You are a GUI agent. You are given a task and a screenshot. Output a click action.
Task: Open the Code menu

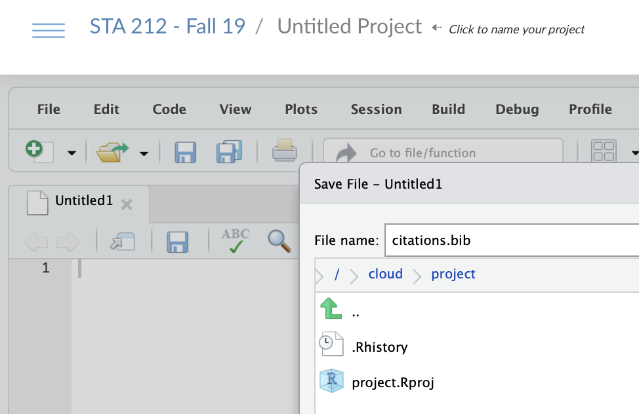pyautogui.click(x=169, y=109)
